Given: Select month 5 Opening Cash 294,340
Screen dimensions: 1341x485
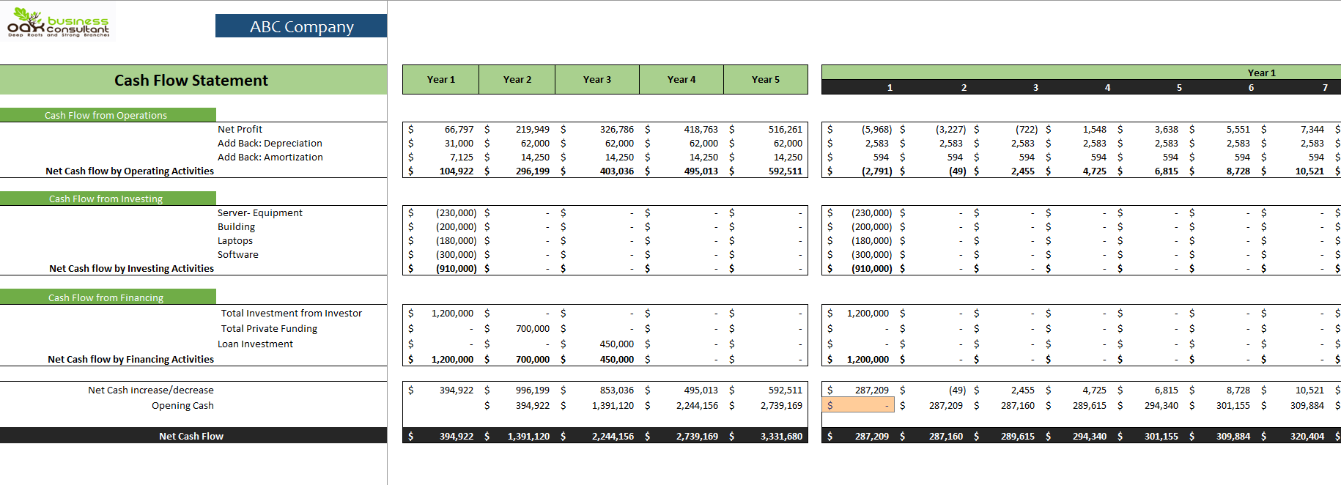Looking at the screenshot, I should pos(1161,405).
